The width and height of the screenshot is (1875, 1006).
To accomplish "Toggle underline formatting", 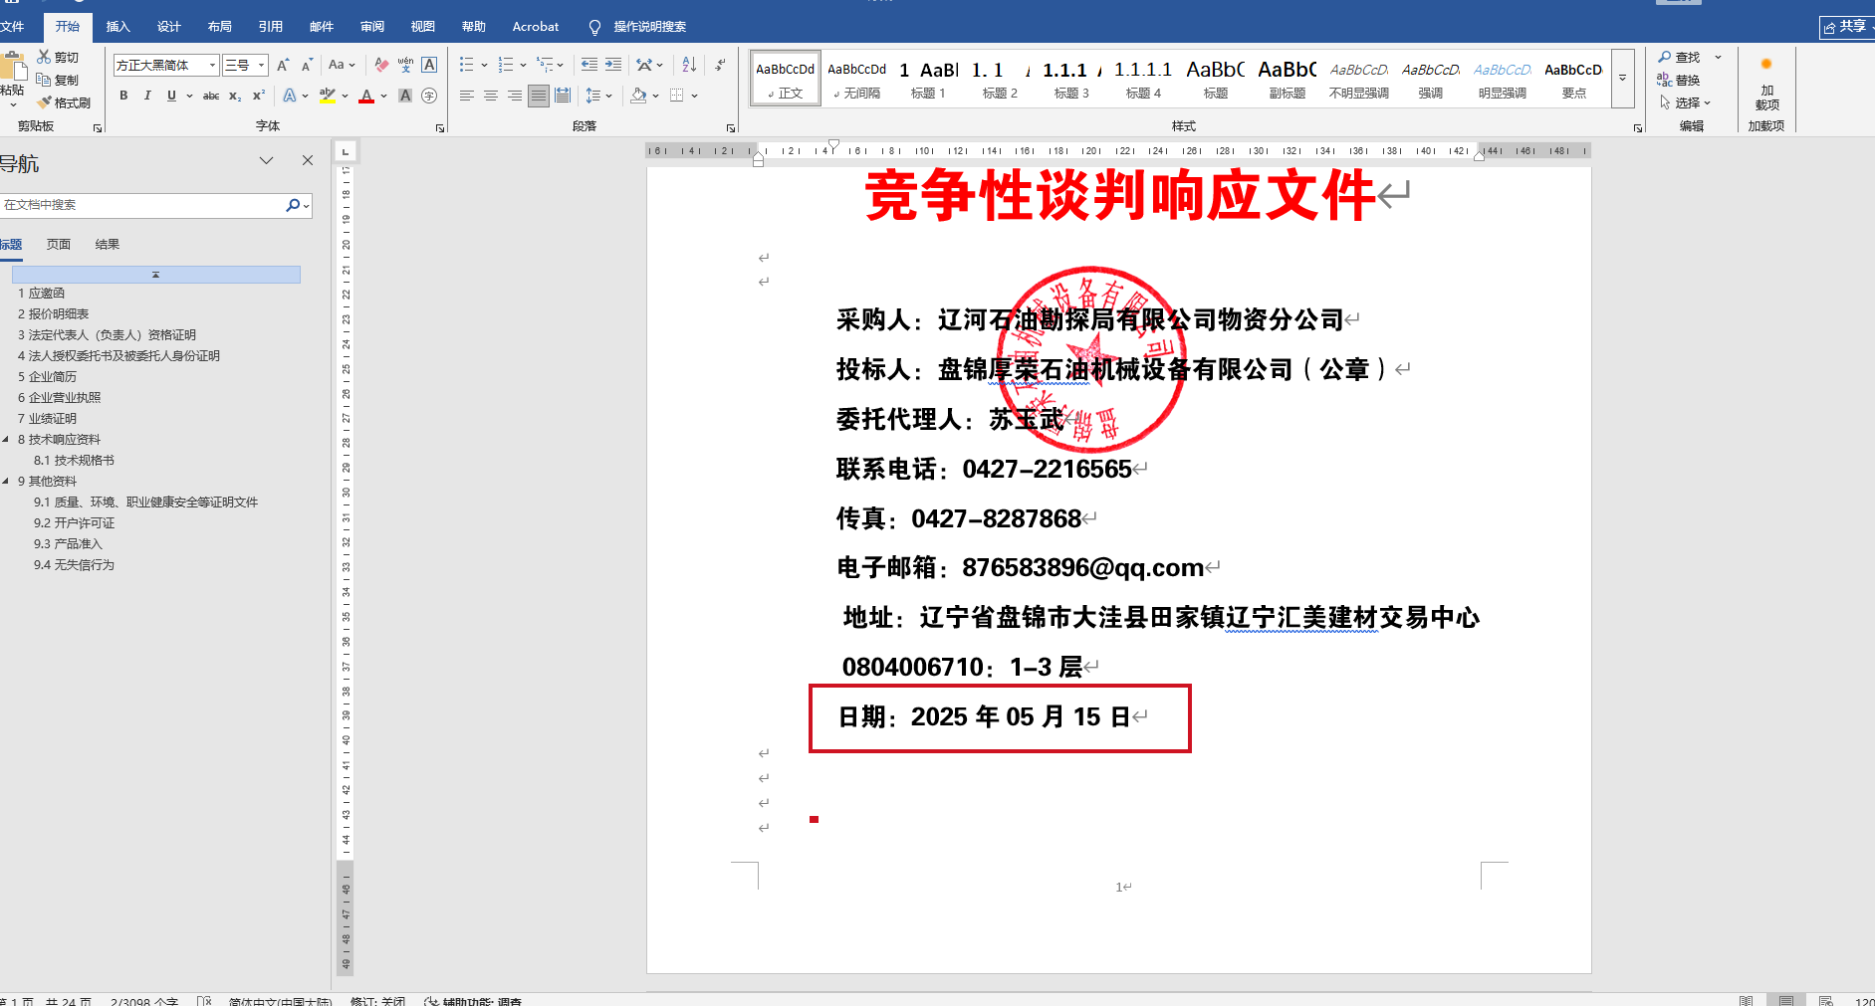I will click(x=171, y=96).
